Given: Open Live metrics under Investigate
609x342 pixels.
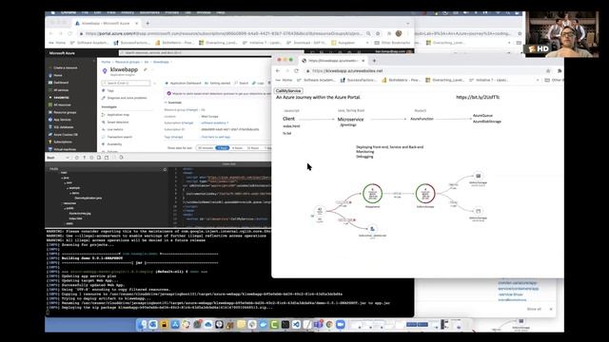Looking at the screenshot, I should pyautogui.click(x=112, y=129).
